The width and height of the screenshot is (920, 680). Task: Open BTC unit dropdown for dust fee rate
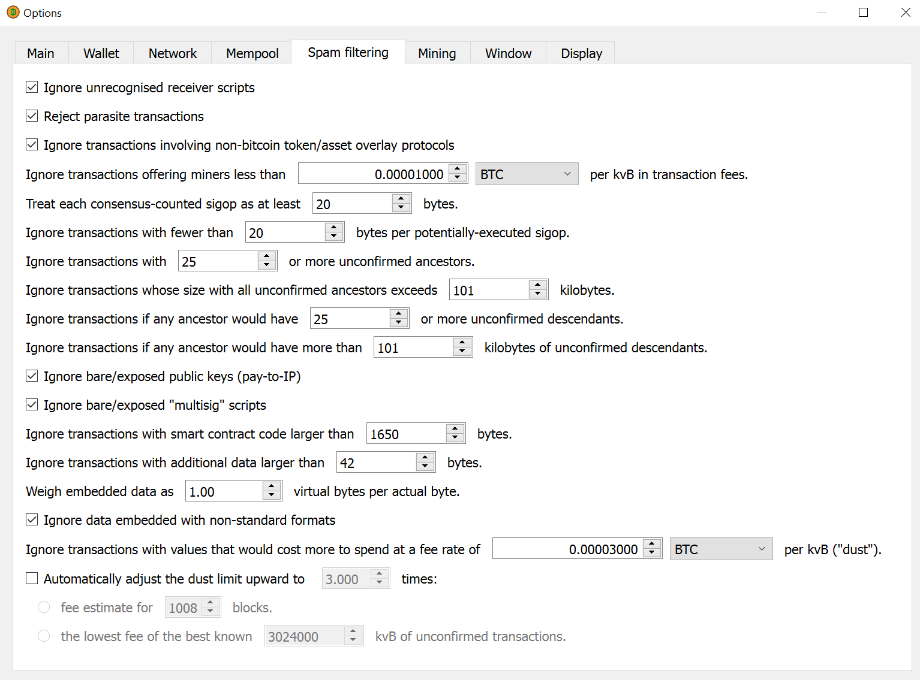tap(721, 549)
